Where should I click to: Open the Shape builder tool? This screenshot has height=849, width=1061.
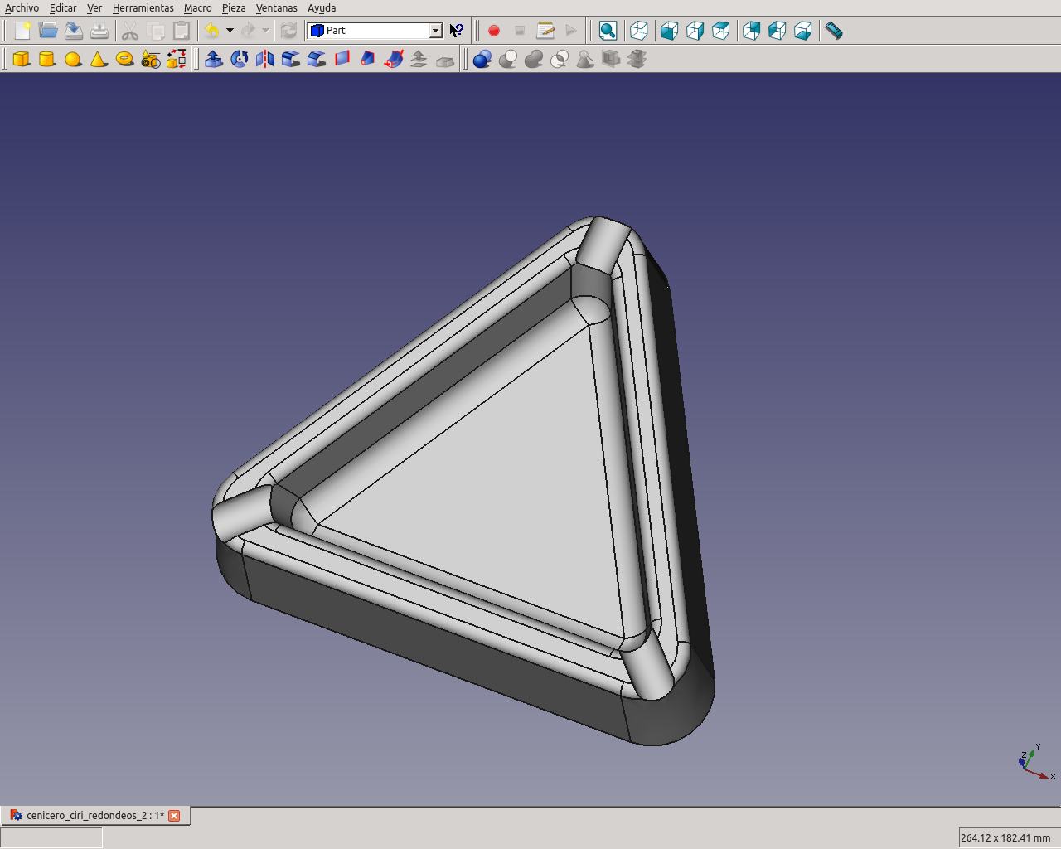click(x=177, y=59)
